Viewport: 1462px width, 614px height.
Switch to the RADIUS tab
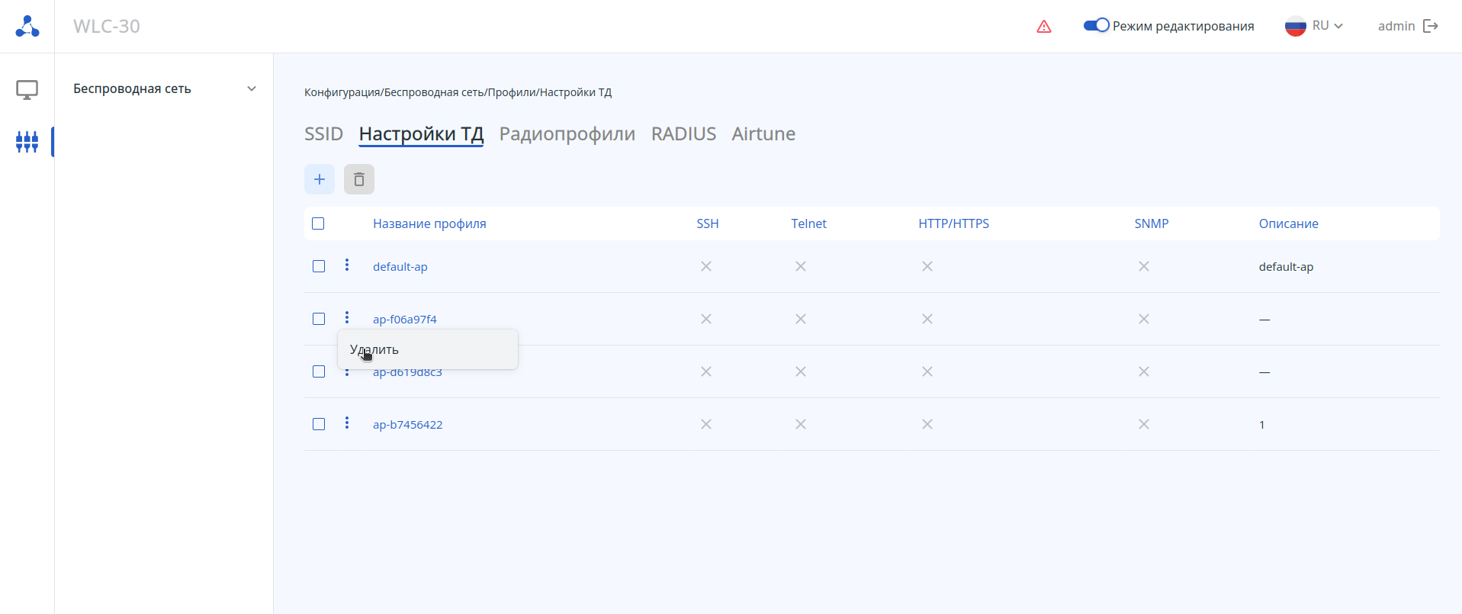pos(683,133)
